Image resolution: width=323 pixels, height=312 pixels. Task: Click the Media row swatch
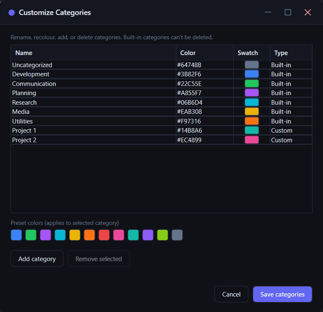(x=252, y=111)
